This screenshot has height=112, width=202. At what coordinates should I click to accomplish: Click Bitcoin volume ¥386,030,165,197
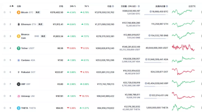(131, 11)
